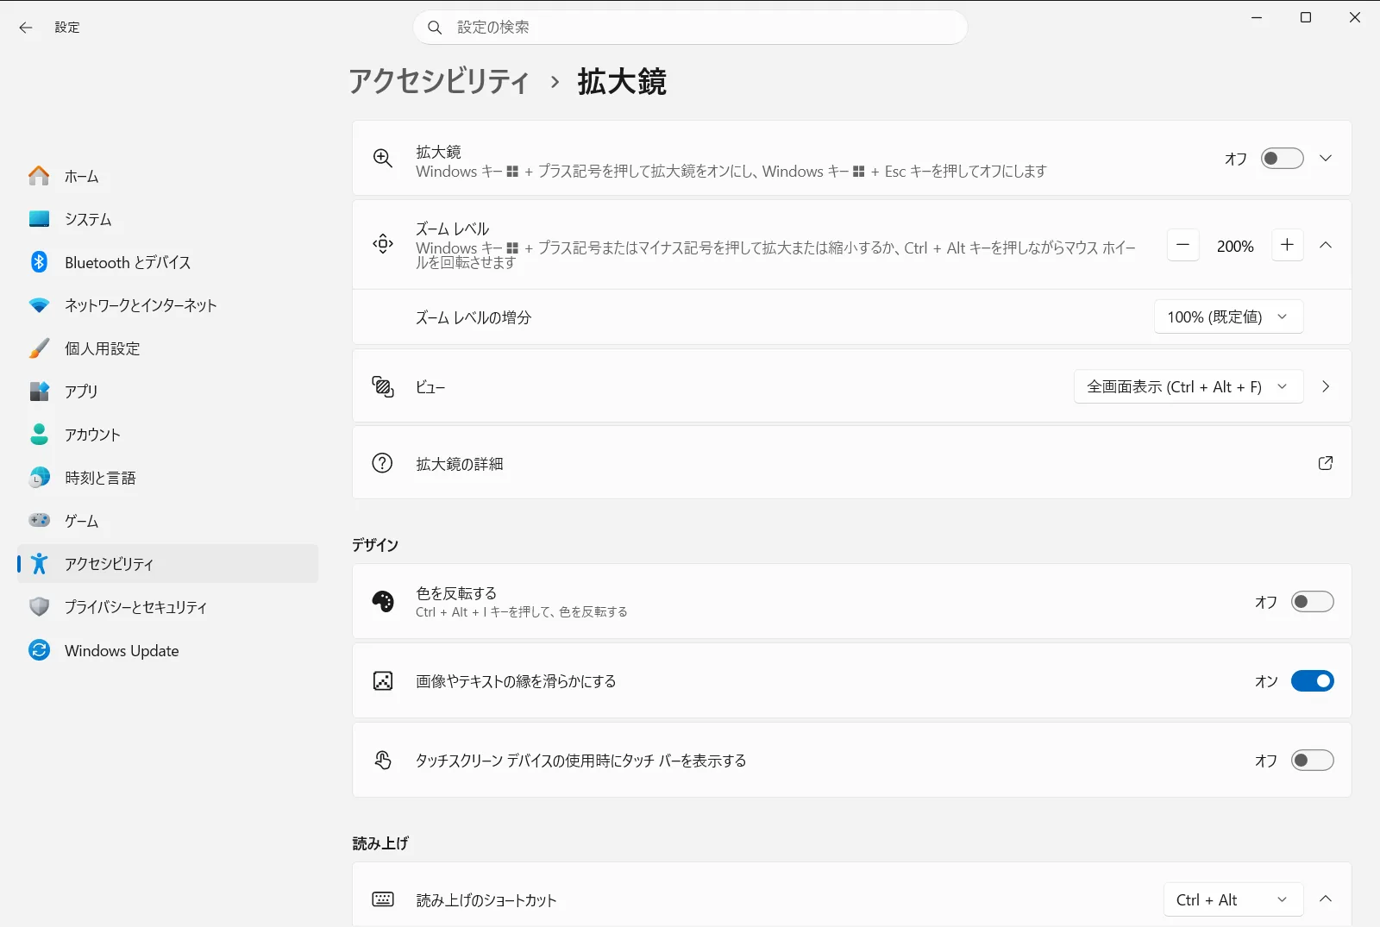
Task: Enable the タッチ バーを表示する toggle
Action: [x=1312, y=761]
